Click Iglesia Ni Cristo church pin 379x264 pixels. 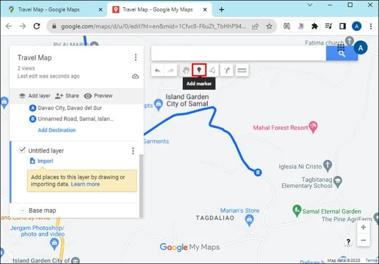(327, 165)
